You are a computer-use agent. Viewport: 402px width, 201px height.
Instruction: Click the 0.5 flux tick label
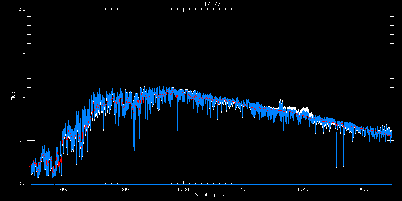click(x=21, y=140)
